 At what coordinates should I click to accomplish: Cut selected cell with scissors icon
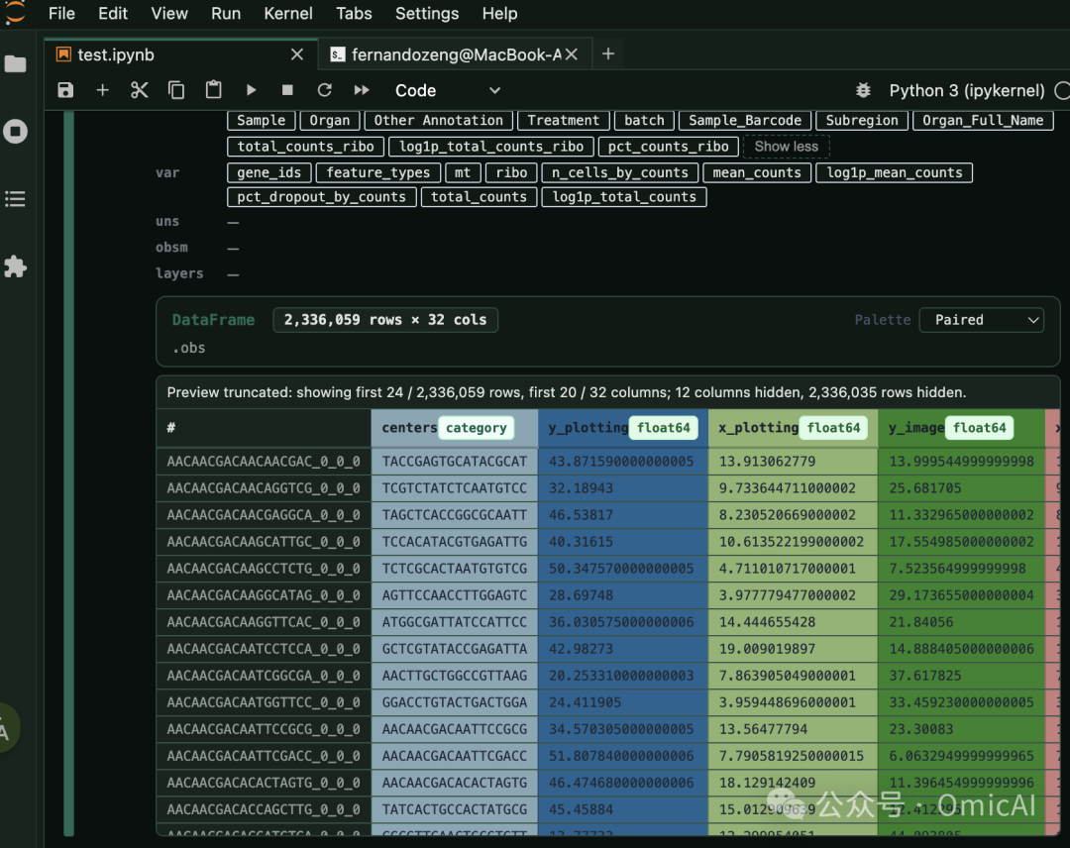tap(140, 90)
